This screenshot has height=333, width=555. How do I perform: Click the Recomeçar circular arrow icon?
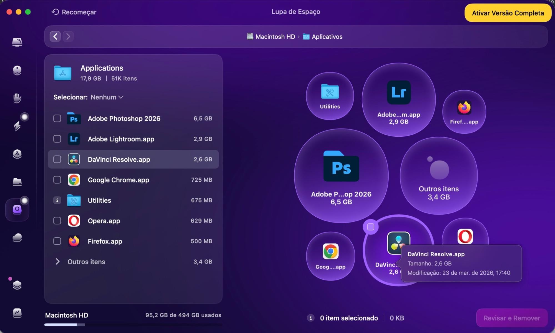coord(55,12)
